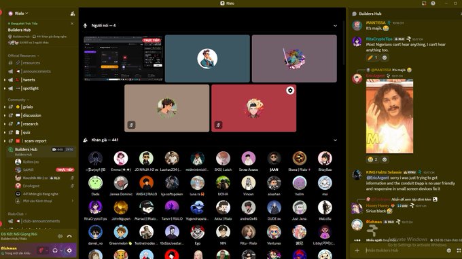This screenshot has height=259, width=462.
Task: Select the tan muted speaker tile
Action: (166, 108)
